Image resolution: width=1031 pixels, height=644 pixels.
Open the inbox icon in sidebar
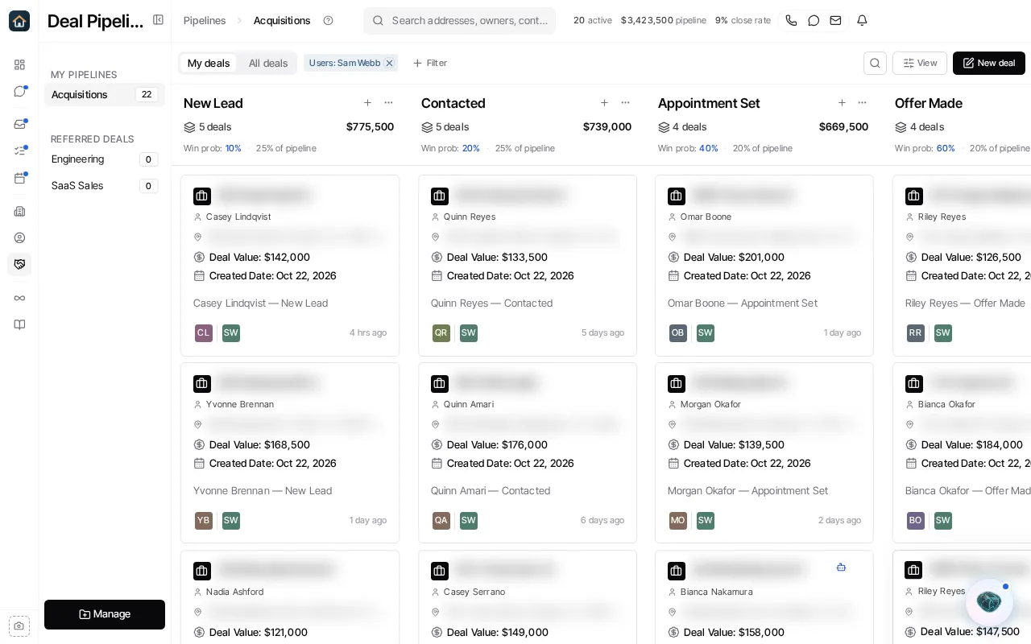(19, 124)
